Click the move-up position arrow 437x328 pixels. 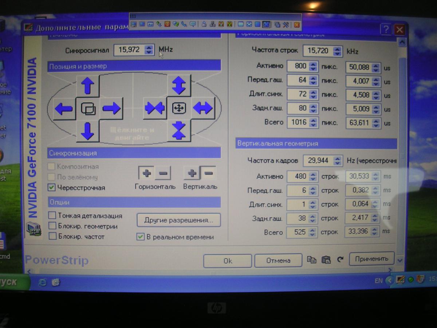coord(87,86)
